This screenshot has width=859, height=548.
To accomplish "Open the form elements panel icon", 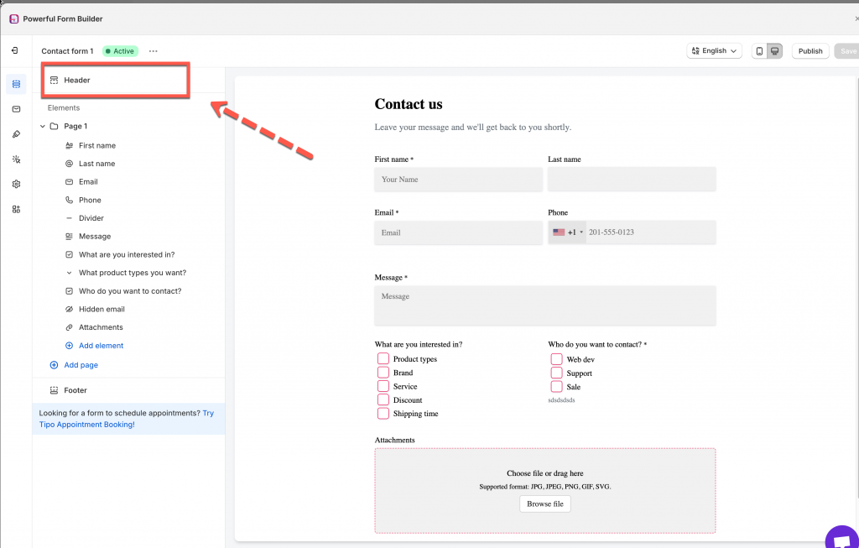I will pyautogui.click(x=16, y=84).
